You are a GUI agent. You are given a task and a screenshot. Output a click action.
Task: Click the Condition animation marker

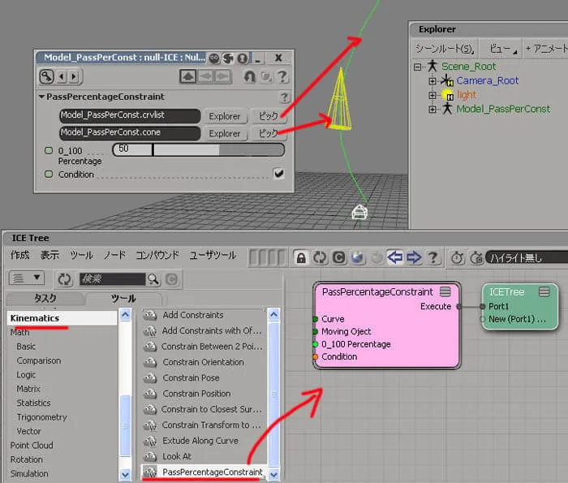48,174
